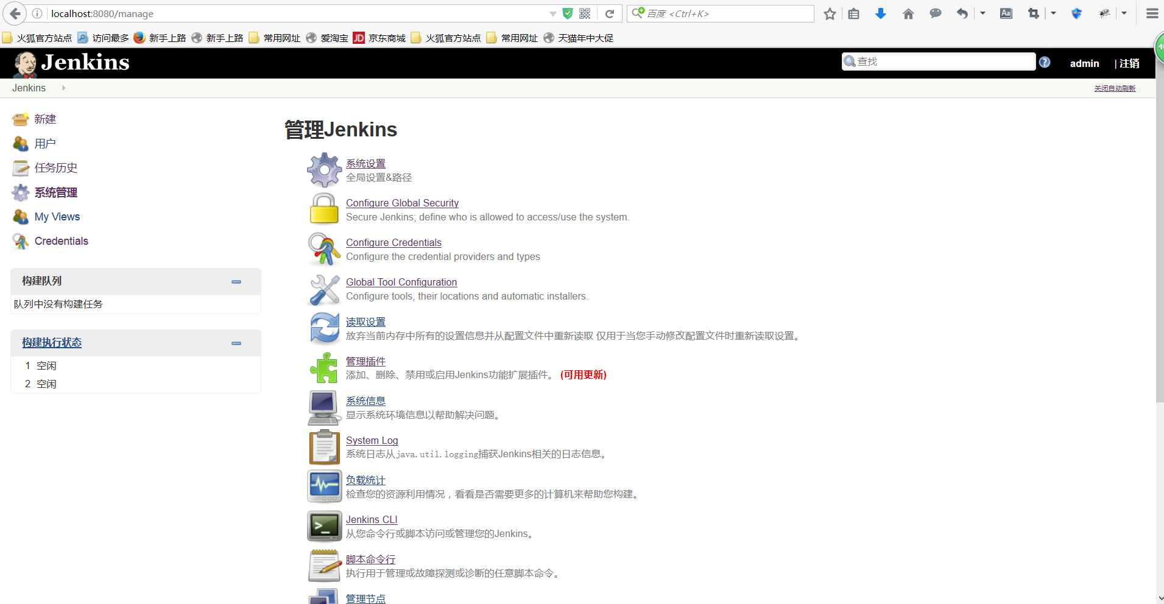Image resolution: width=1164 pixels, height=604 pixels.
Task: Open 爱淘宝 bookmark
Action: click(x=327, y=38)
